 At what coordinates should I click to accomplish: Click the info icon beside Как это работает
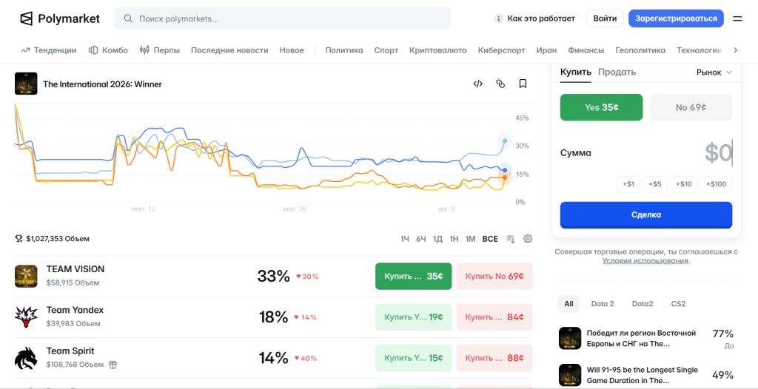click(498, 18)
